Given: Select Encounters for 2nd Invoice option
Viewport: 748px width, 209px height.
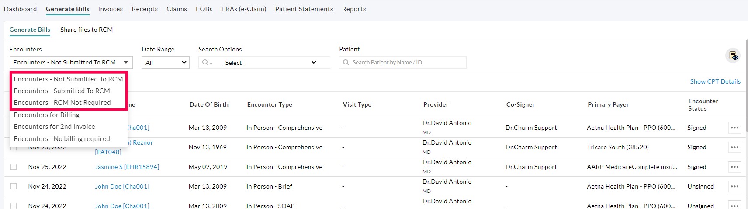Looking at the screenshot, I should coord(54,127).
